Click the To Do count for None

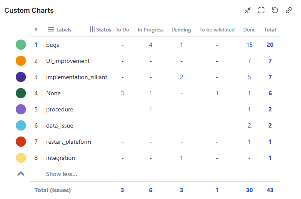coord(122,93)
